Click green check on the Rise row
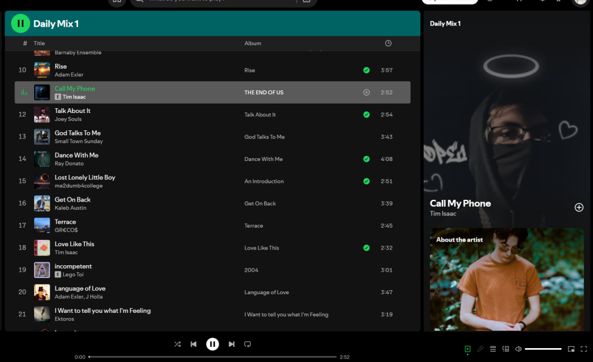This screenshot has height=362, width=593. tap(367, 70)
